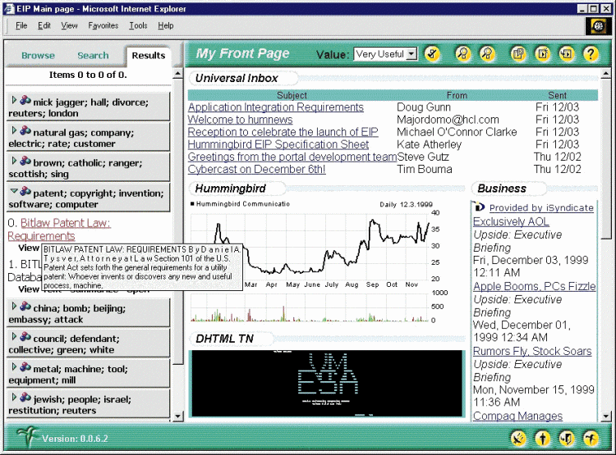Click the checkmark rate-value icon
The image size is (616, 455).
(x=432, y=54)
